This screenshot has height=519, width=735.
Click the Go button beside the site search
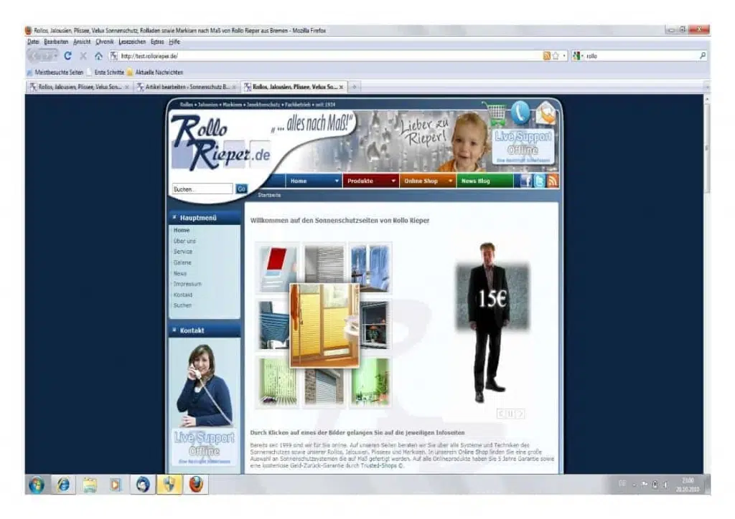tap(241, 189)
